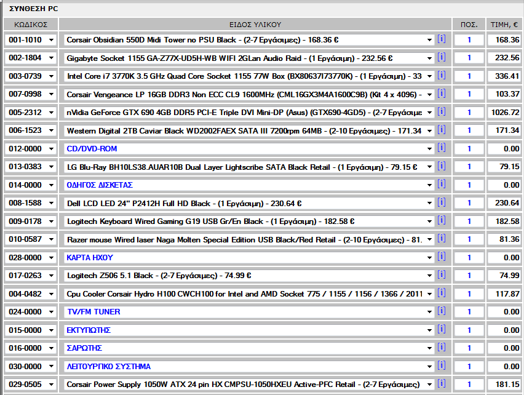Show info for Dell LCD LED 24" P2412H
Screen dimensions: 524x395
click(x=442, y=202)
